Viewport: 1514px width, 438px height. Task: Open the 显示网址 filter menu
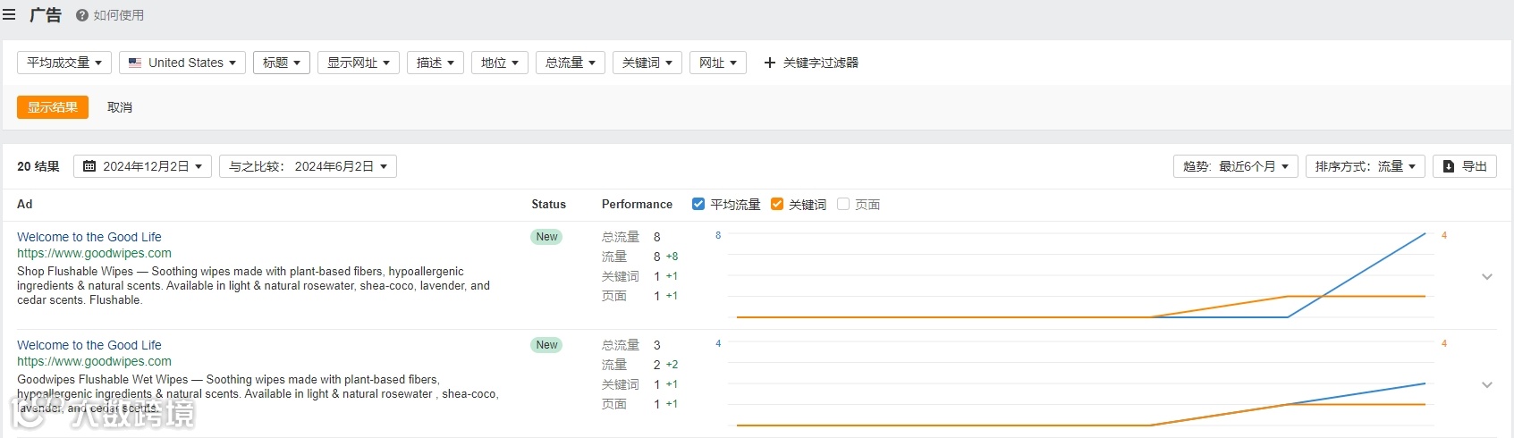[358, 63]
